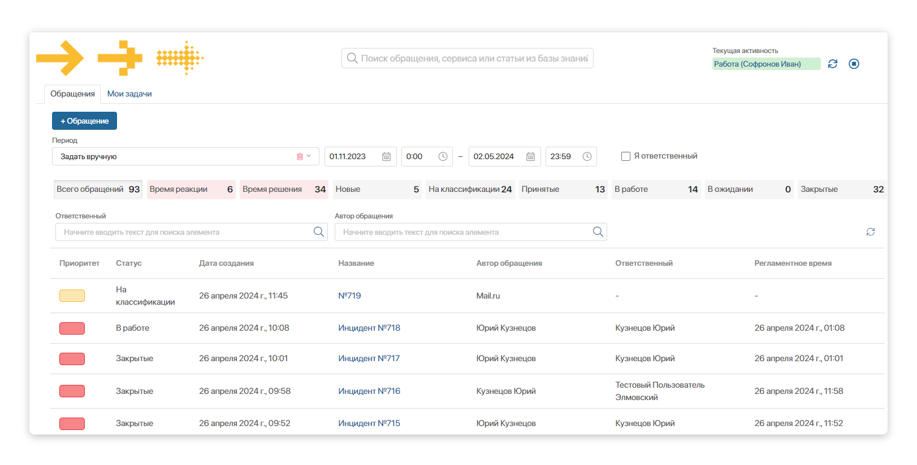917x465 pixels.
Task: Filter by В ожидании 0
Action: click(x=749, y=189)
